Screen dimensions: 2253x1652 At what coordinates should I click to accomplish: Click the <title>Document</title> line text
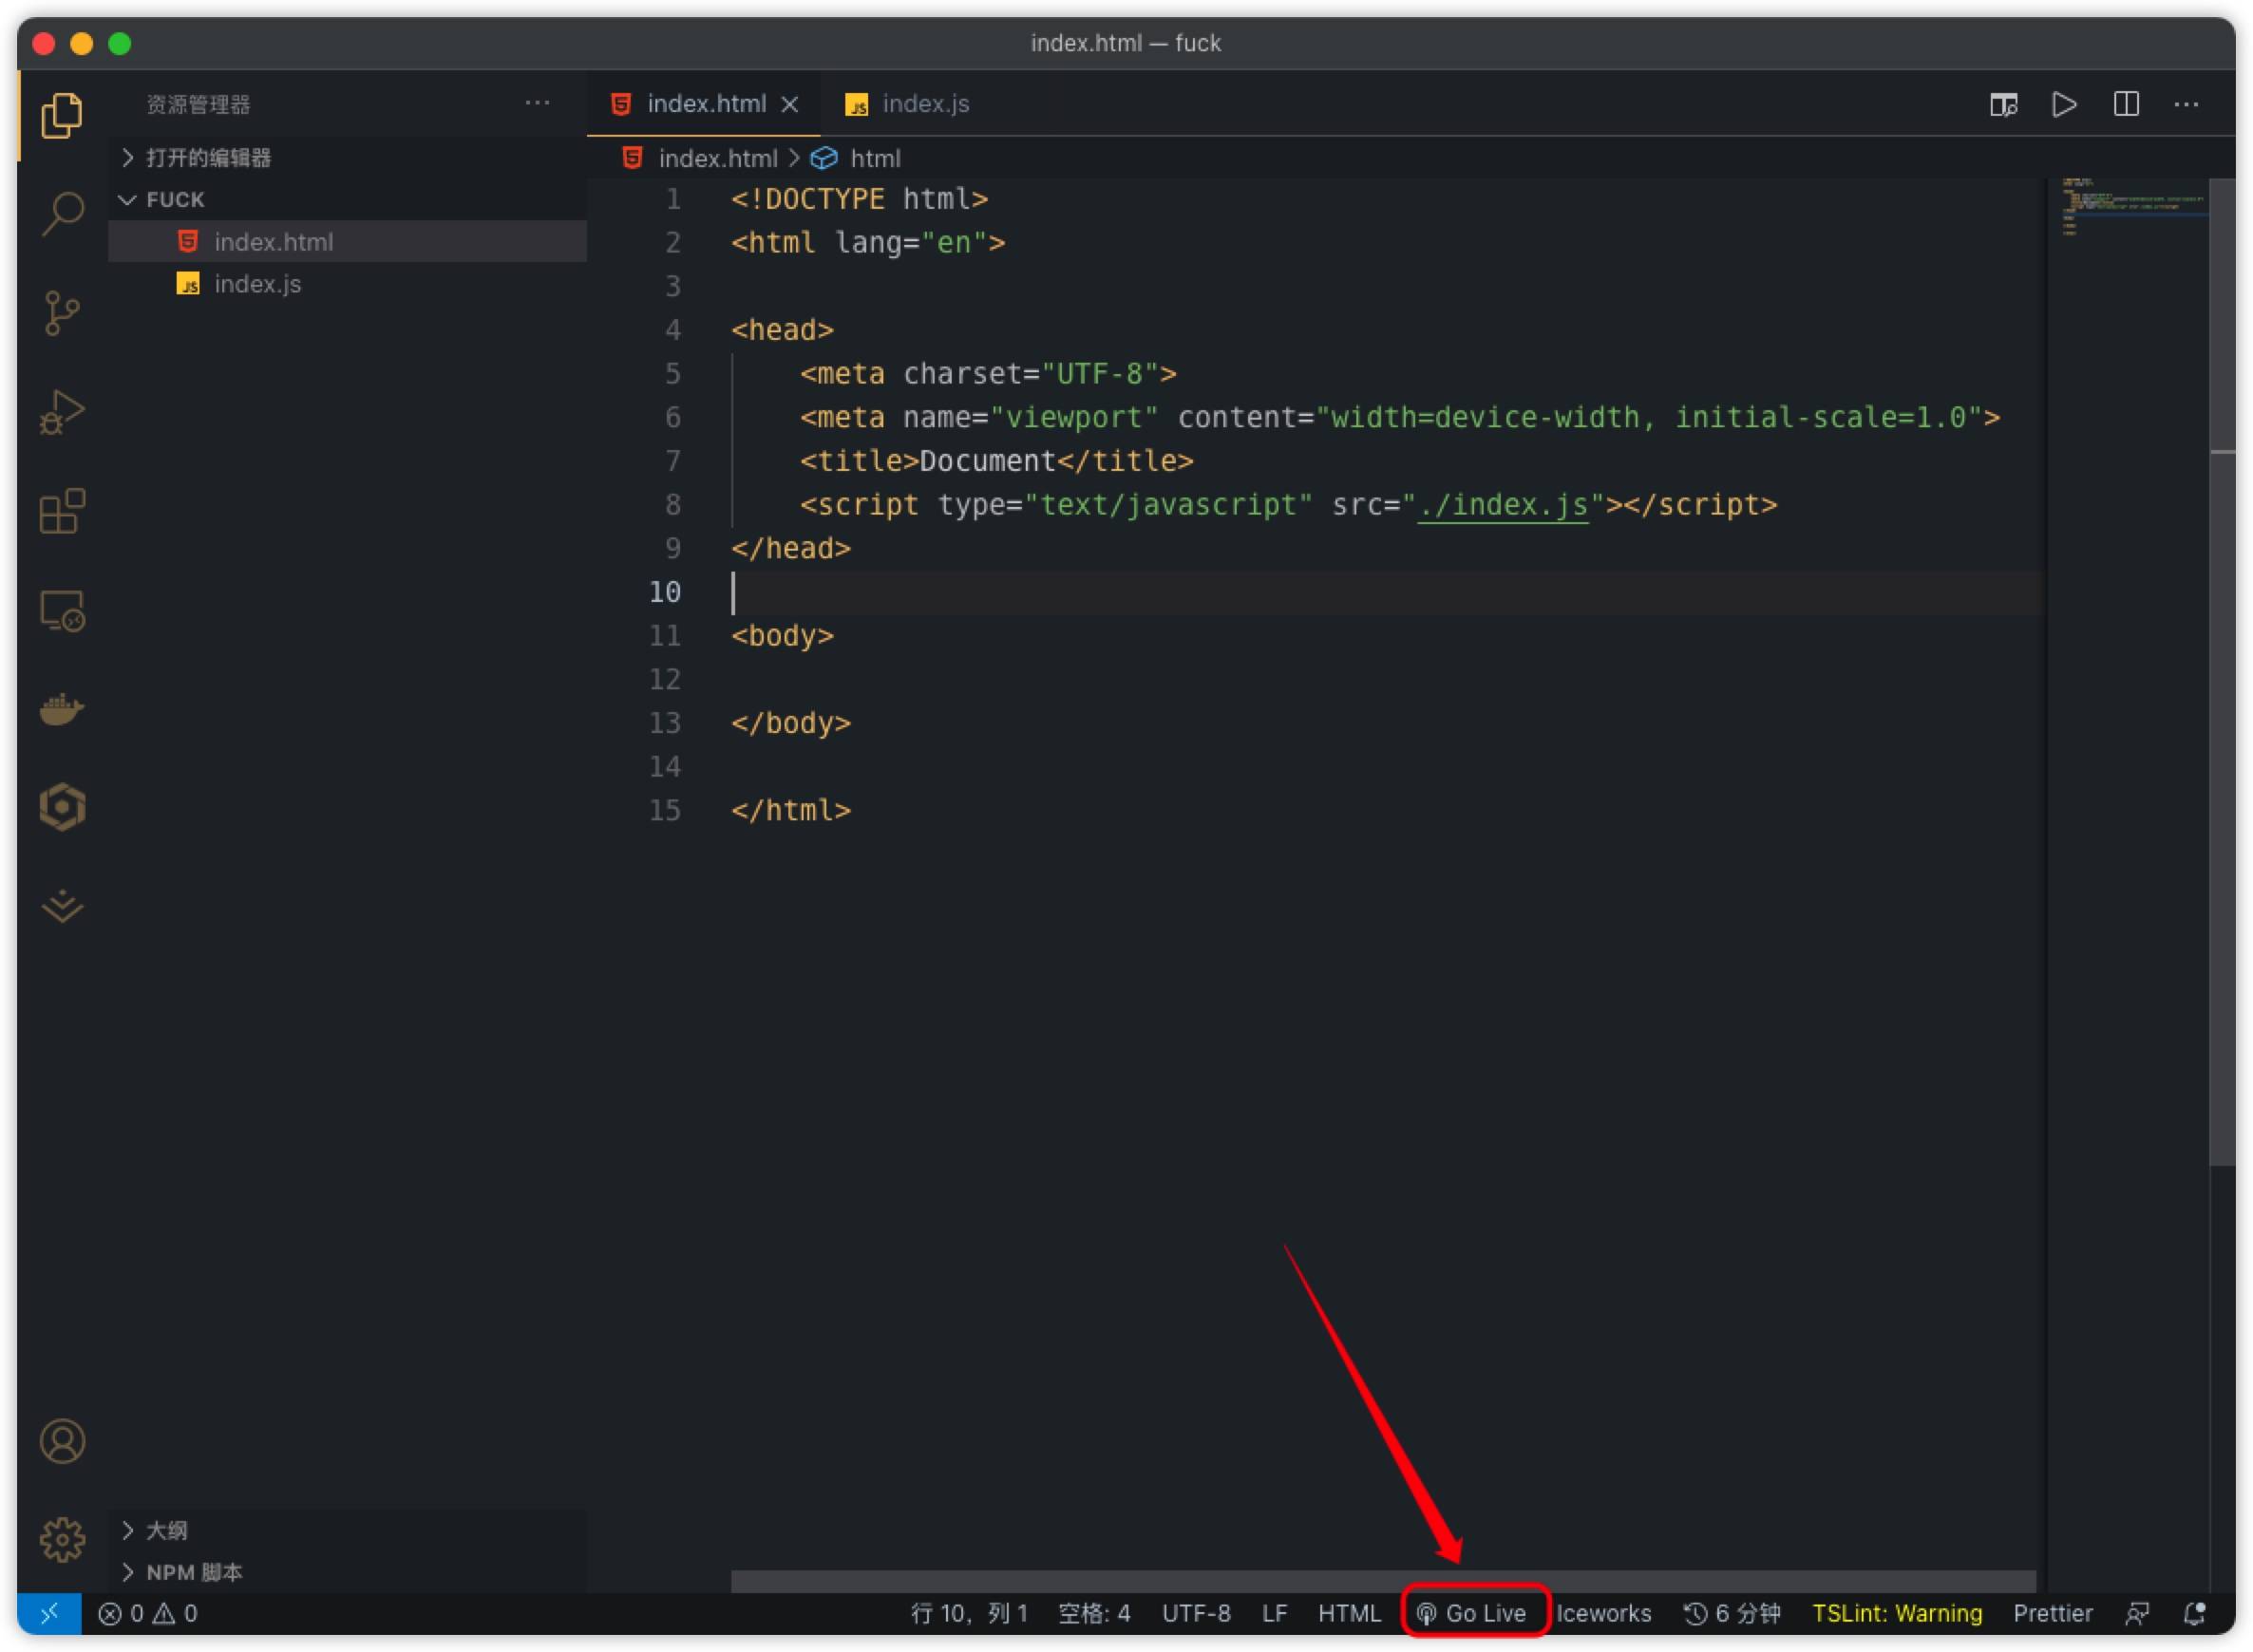[996, 460]
